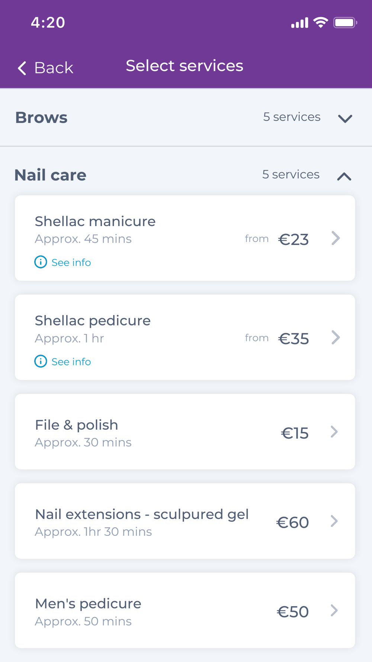Tap the arrow beside Shellac manicure price
The width and height of the screenshot is (372, 662).
(336, 238)
